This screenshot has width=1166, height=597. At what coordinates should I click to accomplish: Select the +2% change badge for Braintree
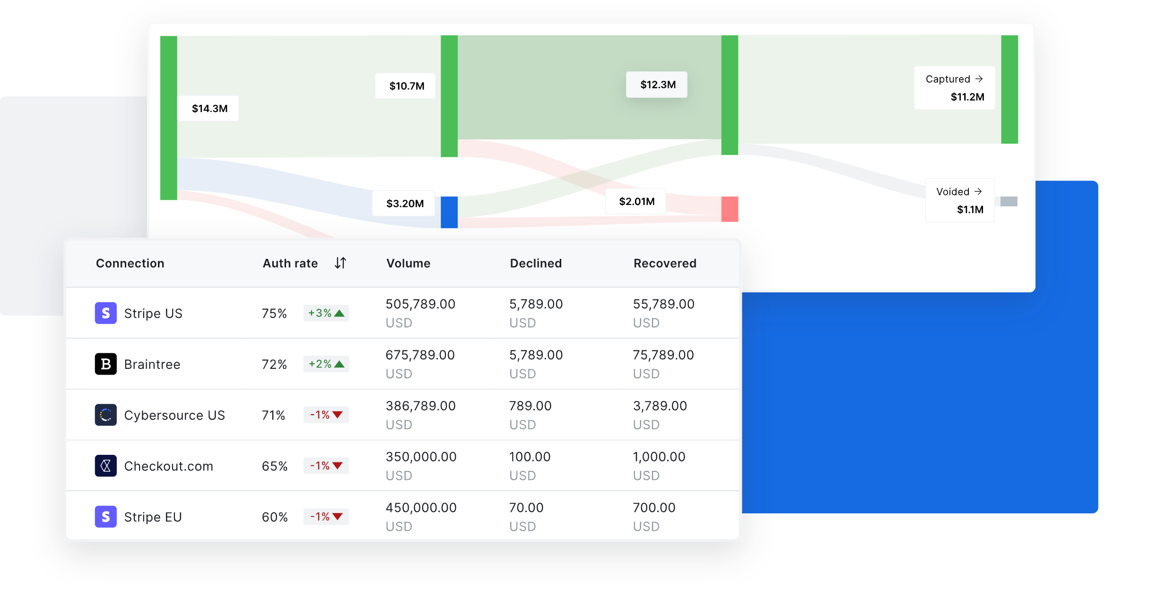tap(326, 364)
